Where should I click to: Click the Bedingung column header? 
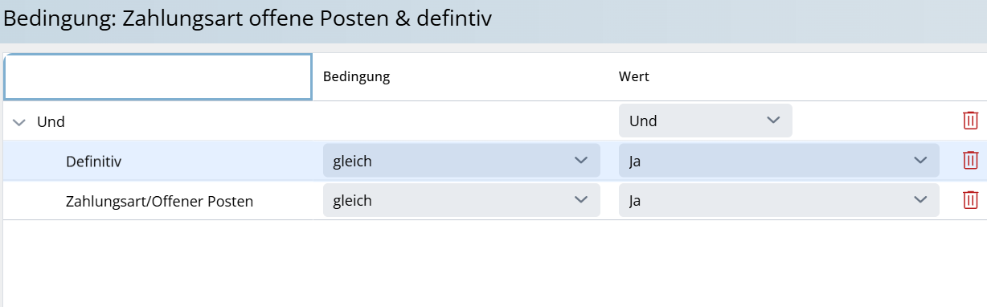(356, 76)
